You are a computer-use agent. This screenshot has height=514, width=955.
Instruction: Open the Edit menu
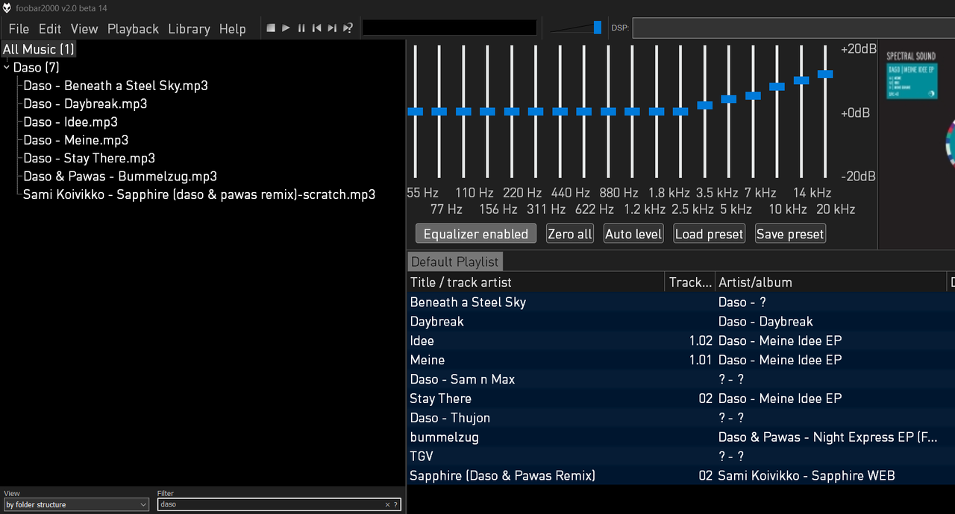tap(50, 28)
